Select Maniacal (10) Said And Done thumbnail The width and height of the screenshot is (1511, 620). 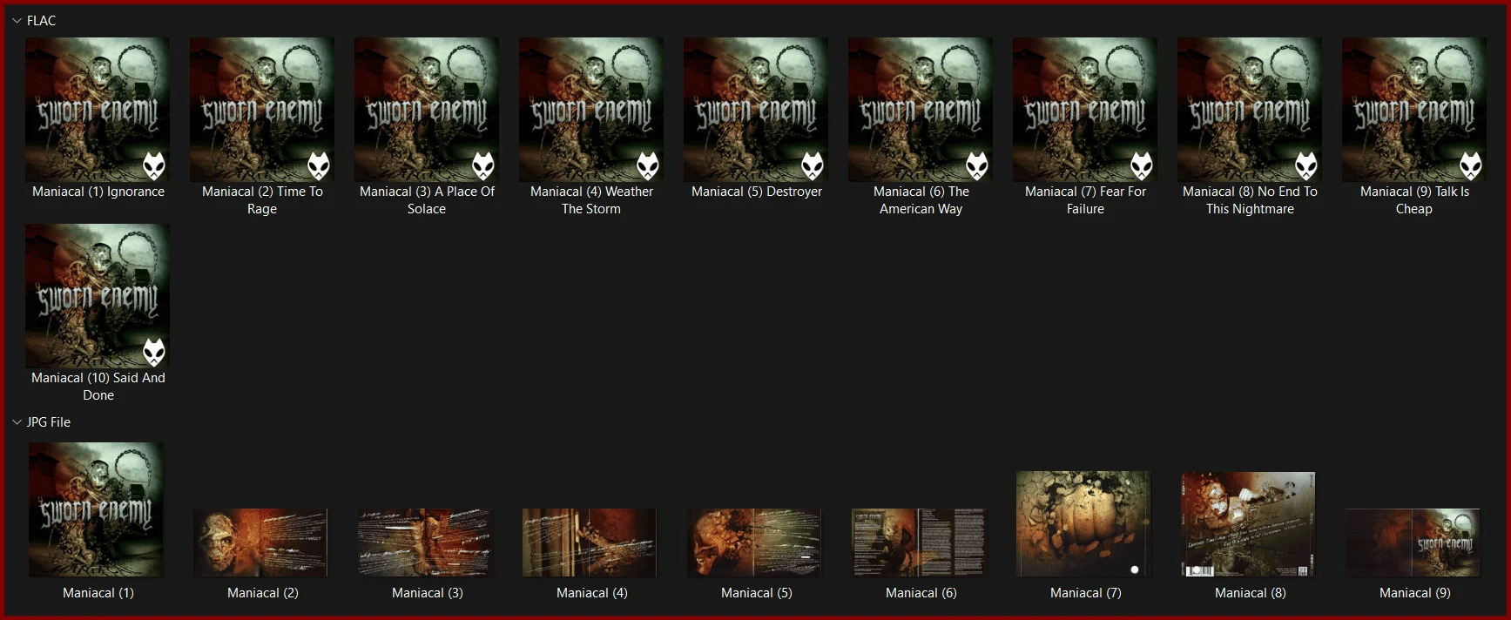tap(98, 296)
